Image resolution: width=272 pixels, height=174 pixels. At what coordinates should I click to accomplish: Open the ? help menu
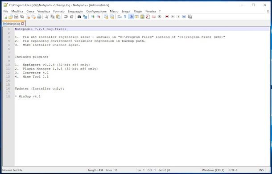coord(160,11)
